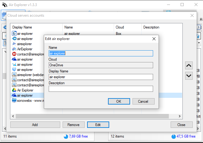
Task: Click the WebDAV icon beside airexplorer (webdav)
Action: pyautogui.click(x=14, y=75)
